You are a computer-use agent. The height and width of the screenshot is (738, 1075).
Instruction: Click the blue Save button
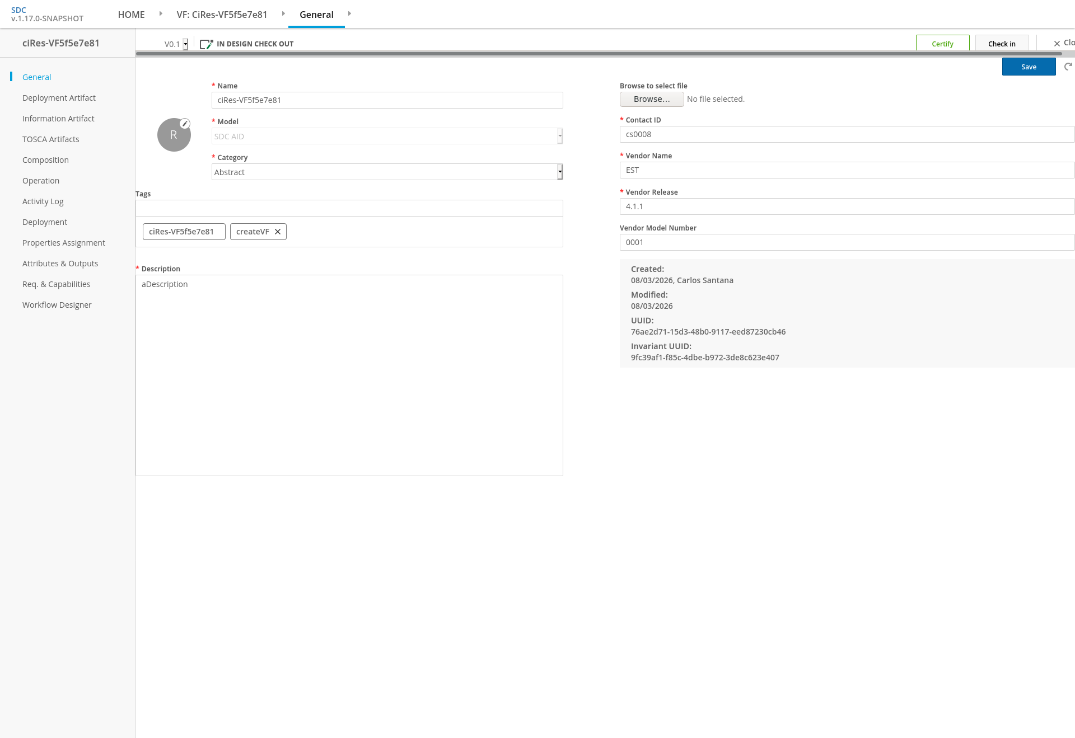coord(1029,67)
